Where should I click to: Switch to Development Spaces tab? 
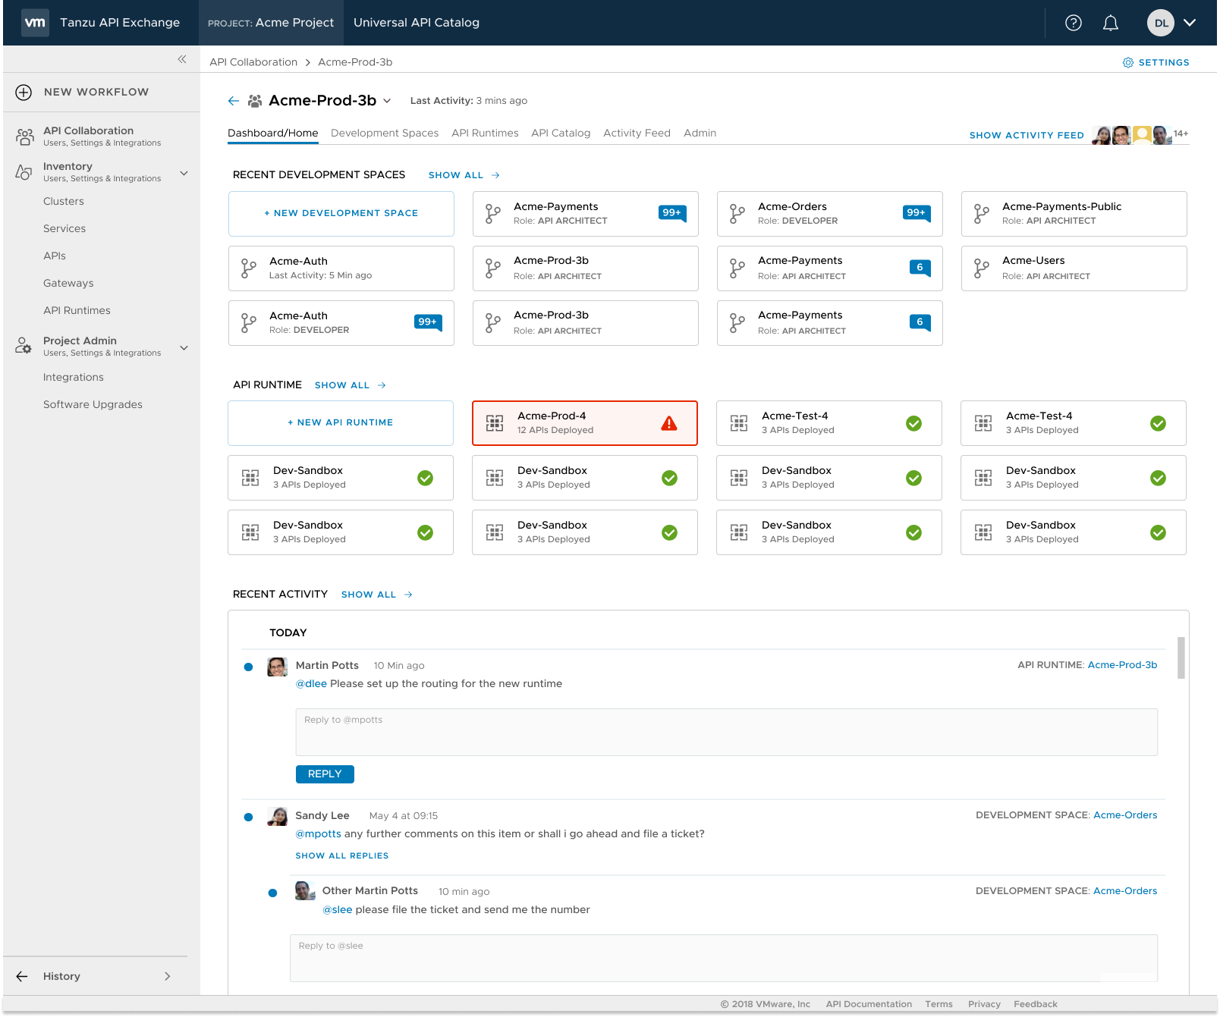(385, 133)
